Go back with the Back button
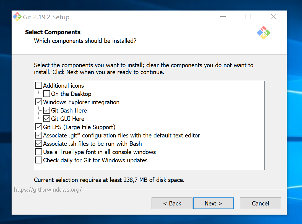Screen dimensions: 302x224 [172, 203]
